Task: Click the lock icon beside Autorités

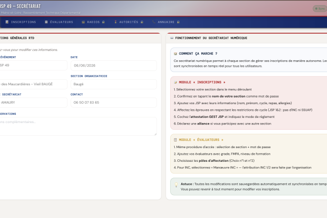Action: [x=142, y=22]
